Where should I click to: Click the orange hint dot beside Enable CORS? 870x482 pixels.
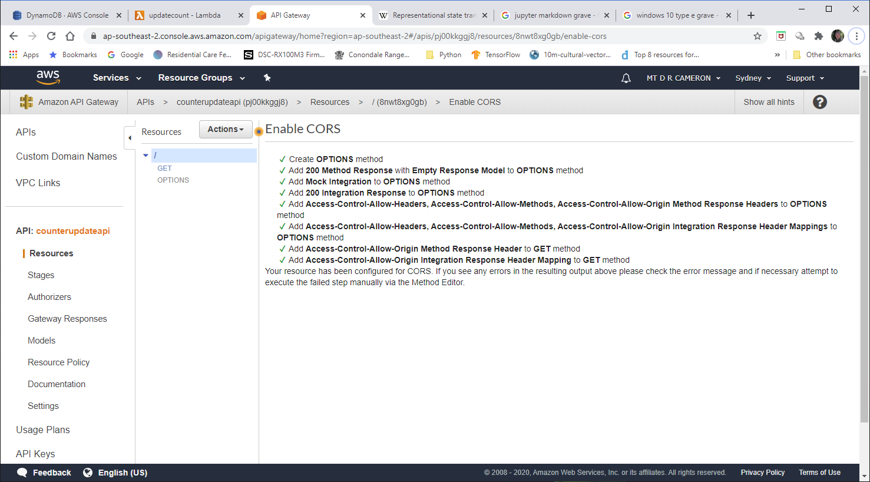pyautogui.click(x=259, y=131)
